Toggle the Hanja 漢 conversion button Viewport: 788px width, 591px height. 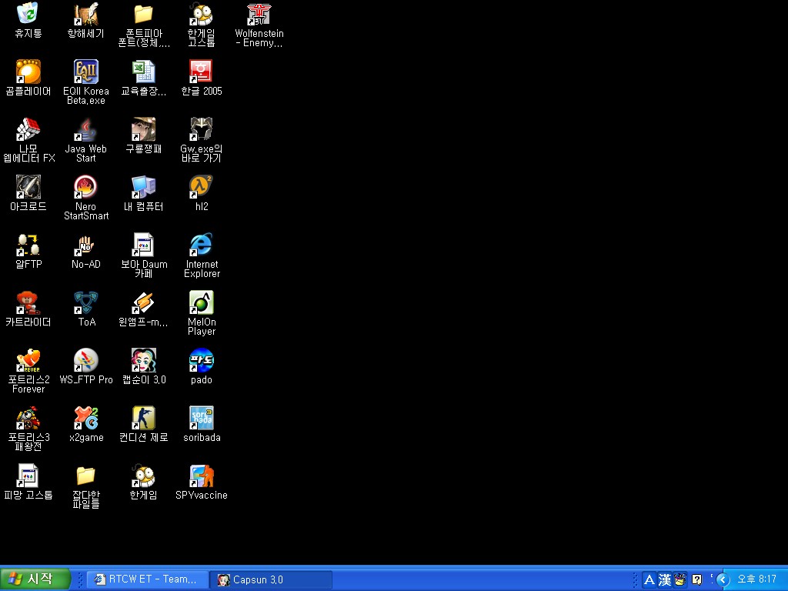tap(665, 579)
